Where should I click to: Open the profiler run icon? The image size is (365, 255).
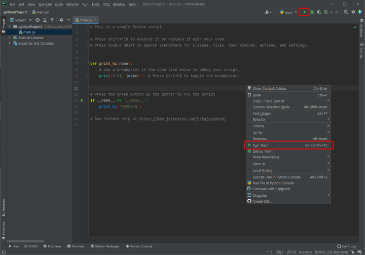pos(326,12)
